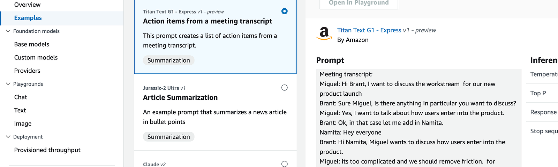
Task: Collapse the Playgrounds section chevron
Action: pyautogui.click(x=8, y=84)
